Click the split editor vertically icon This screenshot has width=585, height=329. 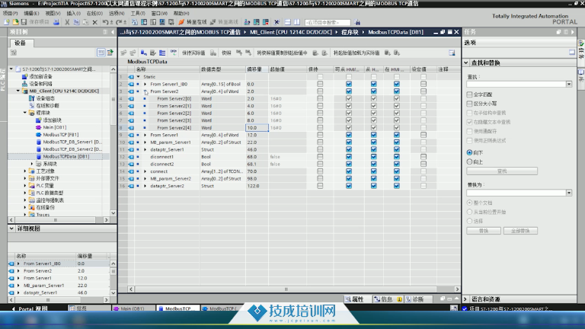coord(297,22)
